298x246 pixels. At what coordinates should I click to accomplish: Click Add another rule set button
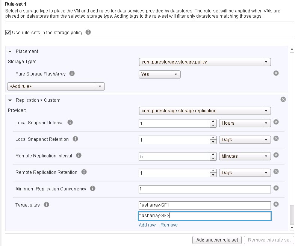pos(217,240)
